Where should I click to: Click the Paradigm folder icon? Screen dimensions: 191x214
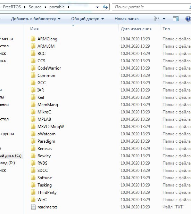(x=33, y=141)
